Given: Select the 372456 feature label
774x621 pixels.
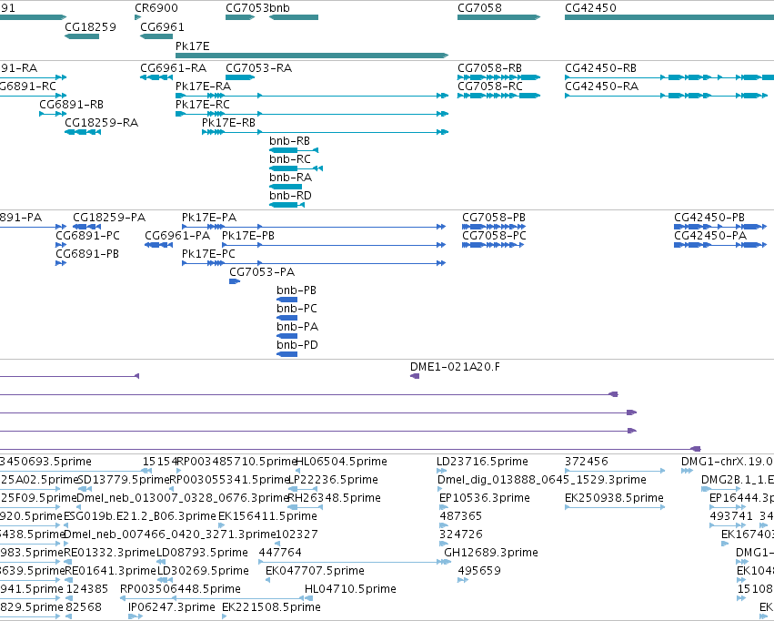Looking at the screenshot, I should (587, 462).
